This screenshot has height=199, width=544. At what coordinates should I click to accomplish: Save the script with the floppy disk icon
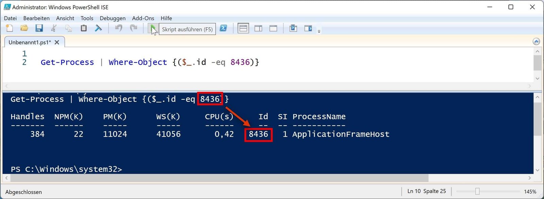point(39,29)
